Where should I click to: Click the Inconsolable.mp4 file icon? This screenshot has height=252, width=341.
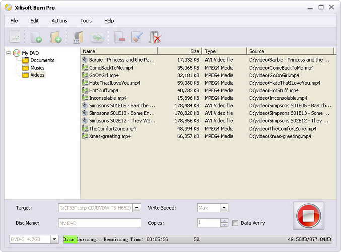(85, 98)
